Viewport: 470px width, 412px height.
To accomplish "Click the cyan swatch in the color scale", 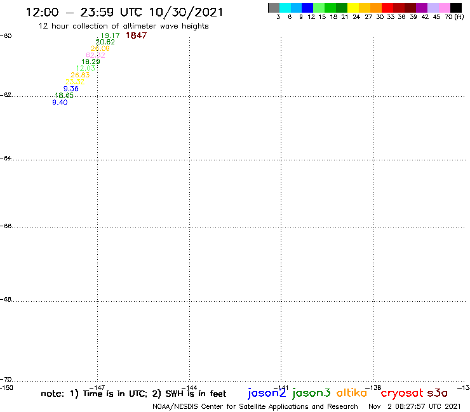I will pos(285,8).
